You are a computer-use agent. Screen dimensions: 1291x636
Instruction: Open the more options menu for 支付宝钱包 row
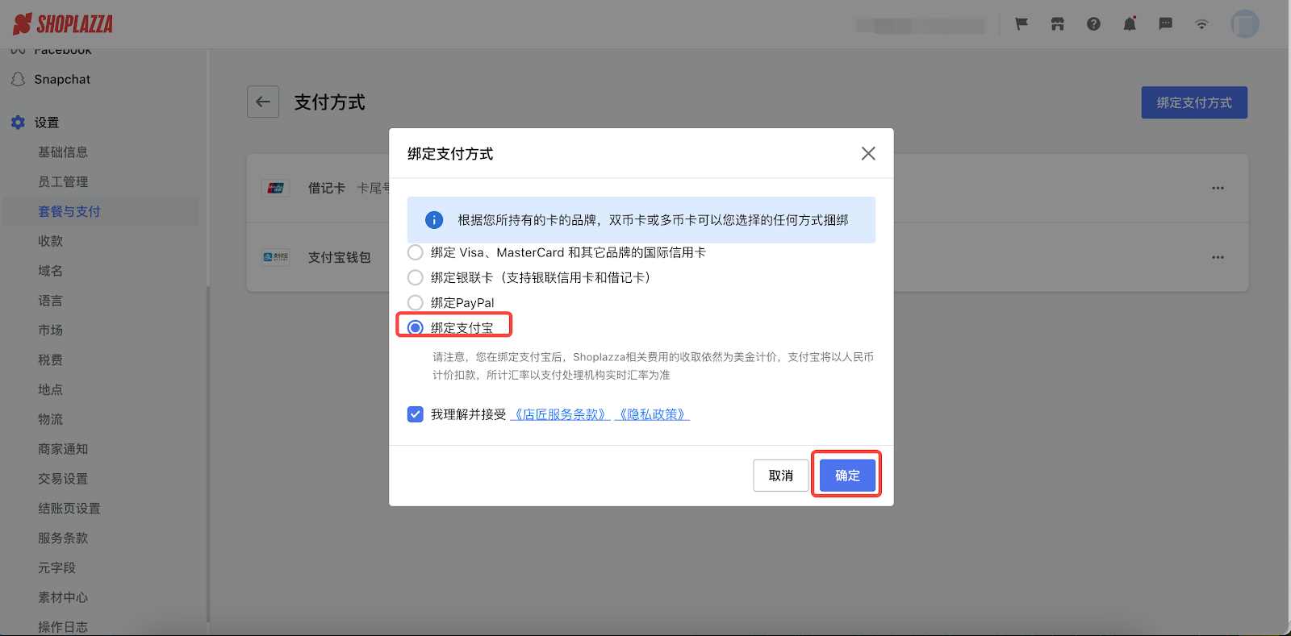tap(1218, 257)
